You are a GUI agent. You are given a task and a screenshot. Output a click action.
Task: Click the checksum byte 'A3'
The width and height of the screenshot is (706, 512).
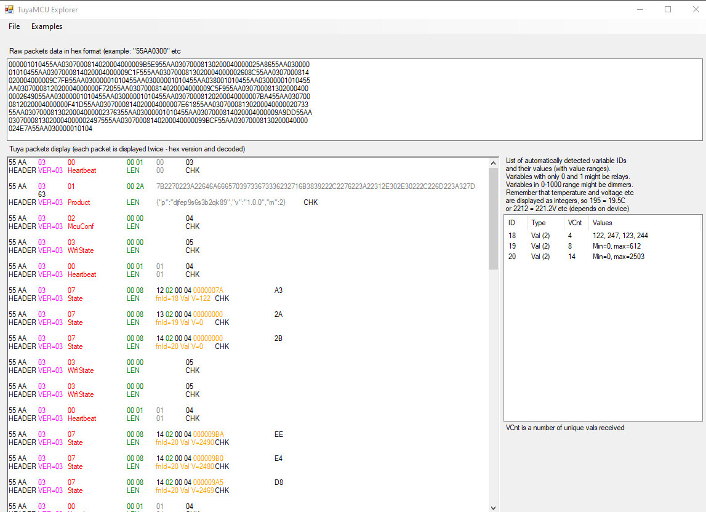[x=278, y=290]
